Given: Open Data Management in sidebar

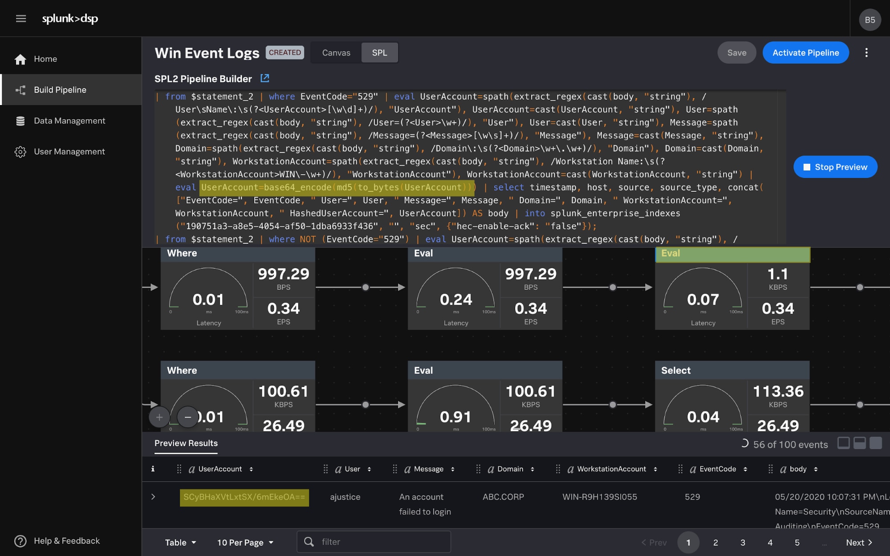Looking at the screenshot, I should pos(71,121).
